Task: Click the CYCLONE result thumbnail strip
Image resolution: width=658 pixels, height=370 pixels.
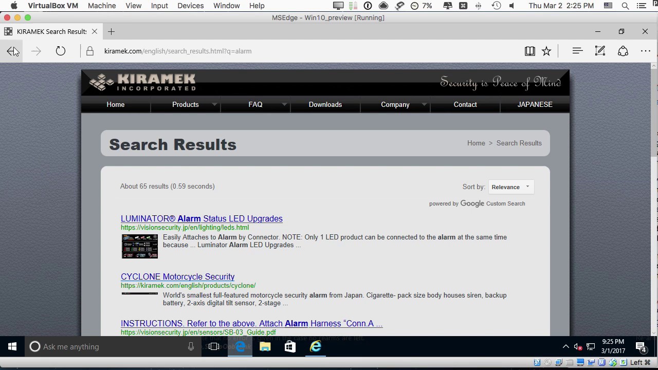Action: (x=140, y=293)
